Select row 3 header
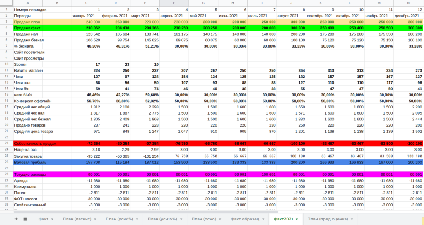Screen dimensions: 424x225 pyautogui.click(x=7, y=22)
